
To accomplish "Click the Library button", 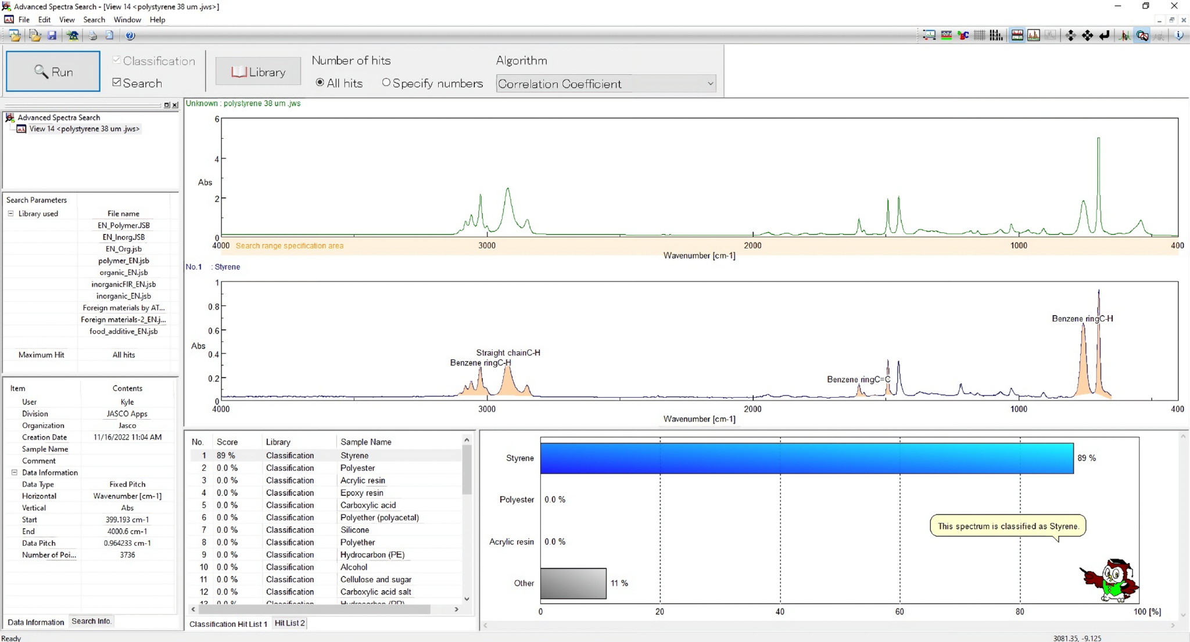I will click(258, 72).
